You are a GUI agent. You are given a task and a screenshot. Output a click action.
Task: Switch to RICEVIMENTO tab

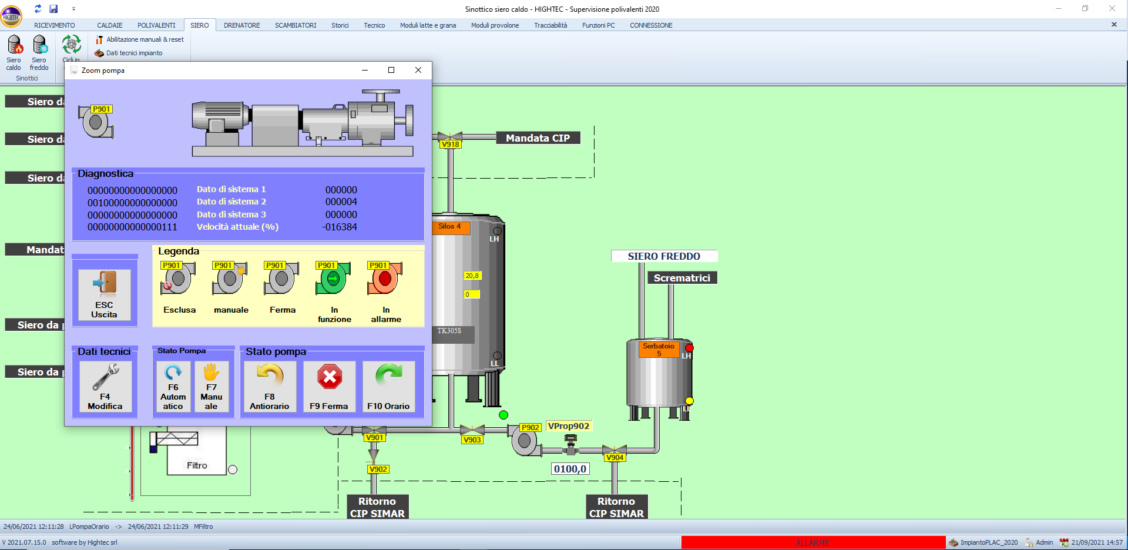point(55,25)
